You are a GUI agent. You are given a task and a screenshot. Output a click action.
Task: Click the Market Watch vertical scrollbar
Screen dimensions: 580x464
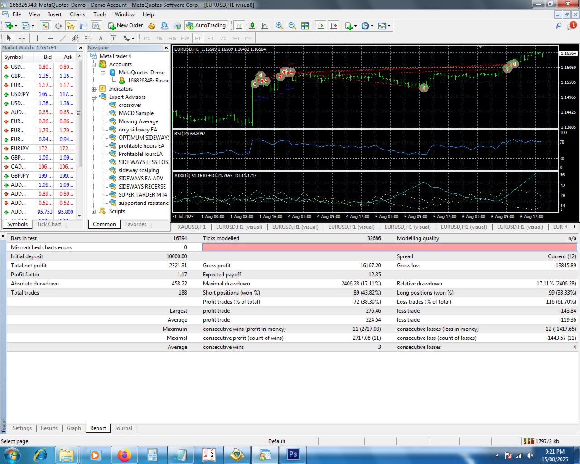pos(79,136)
